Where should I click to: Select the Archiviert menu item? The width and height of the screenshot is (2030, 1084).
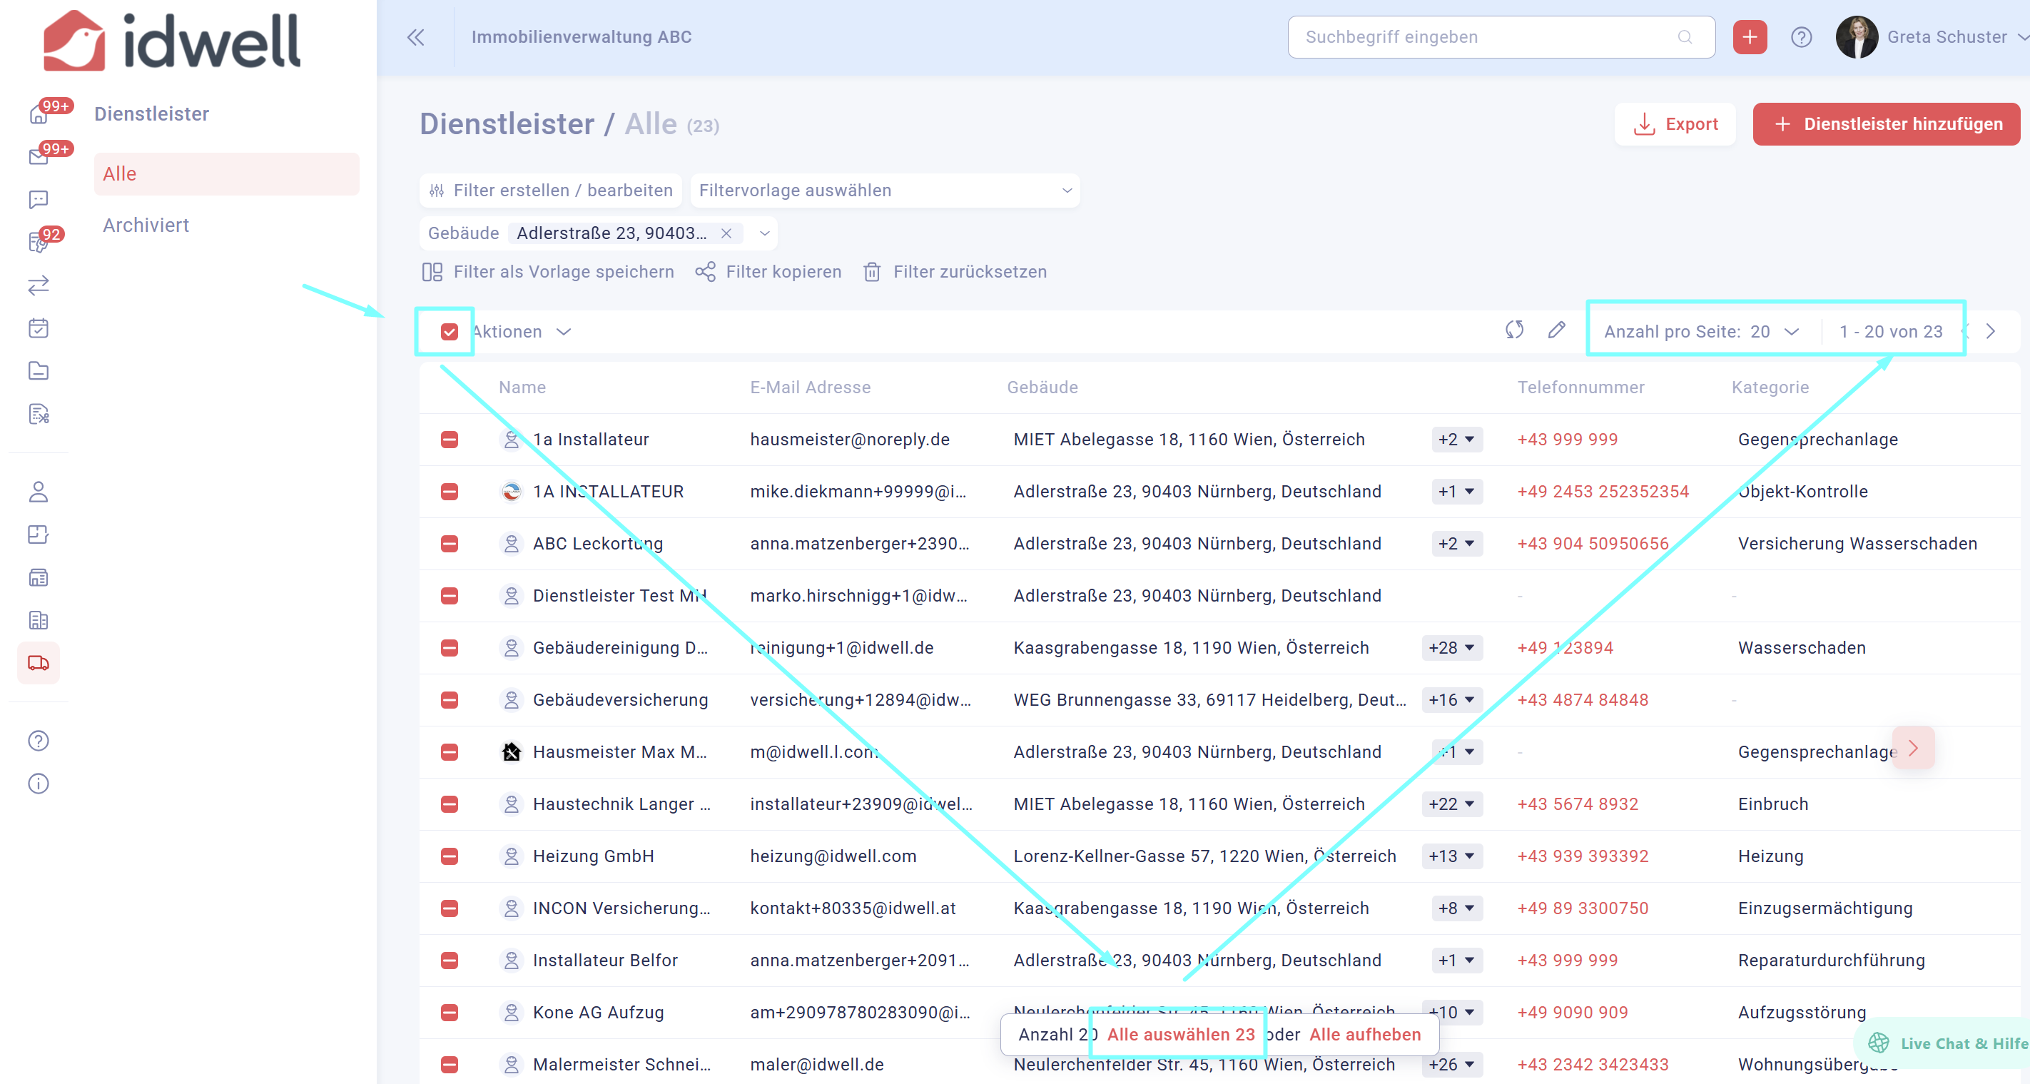click(146, 226)
